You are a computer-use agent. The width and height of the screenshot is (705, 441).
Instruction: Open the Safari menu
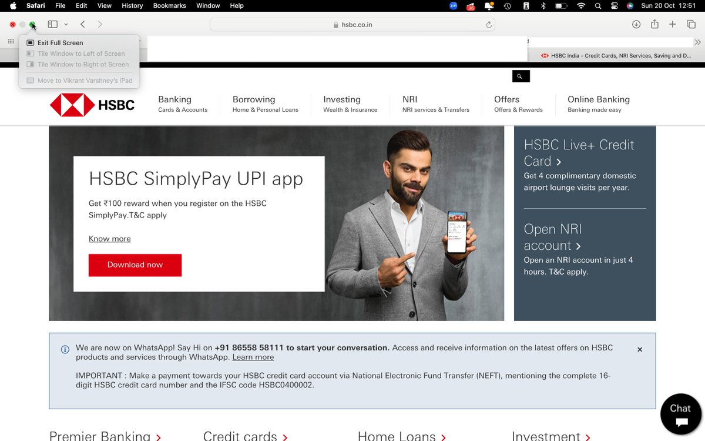coord(35,6)
